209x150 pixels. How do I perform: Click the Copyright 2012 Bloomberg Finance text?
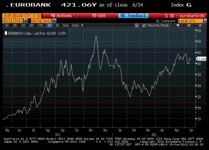point(172,141)
